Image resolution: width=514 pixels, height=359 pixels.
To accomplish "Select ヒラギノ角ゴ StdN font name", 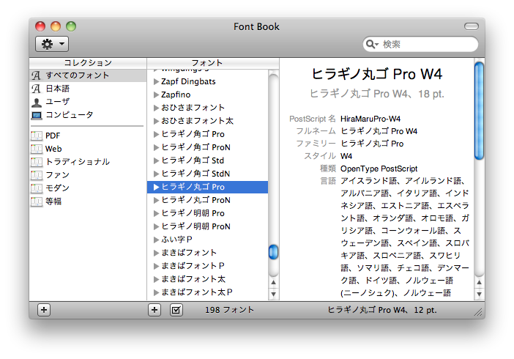I will click(x=195, y=174).
